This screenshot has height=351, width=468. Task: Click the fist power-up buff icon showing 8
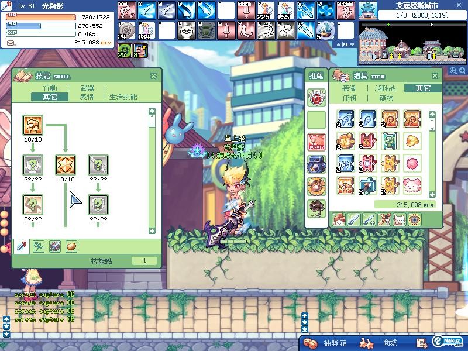point(141,50)
